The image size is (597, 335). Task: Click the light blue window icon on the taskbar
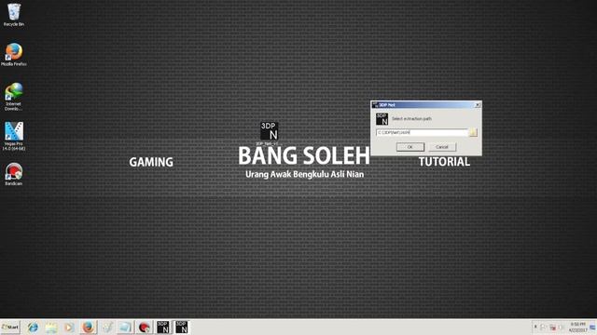(125, 327)
